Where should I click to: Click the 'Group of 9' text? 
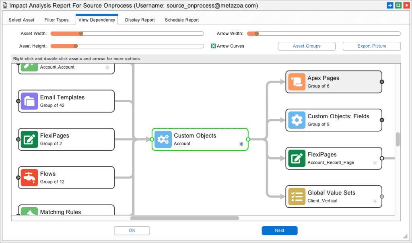click(x=319, y=124)
